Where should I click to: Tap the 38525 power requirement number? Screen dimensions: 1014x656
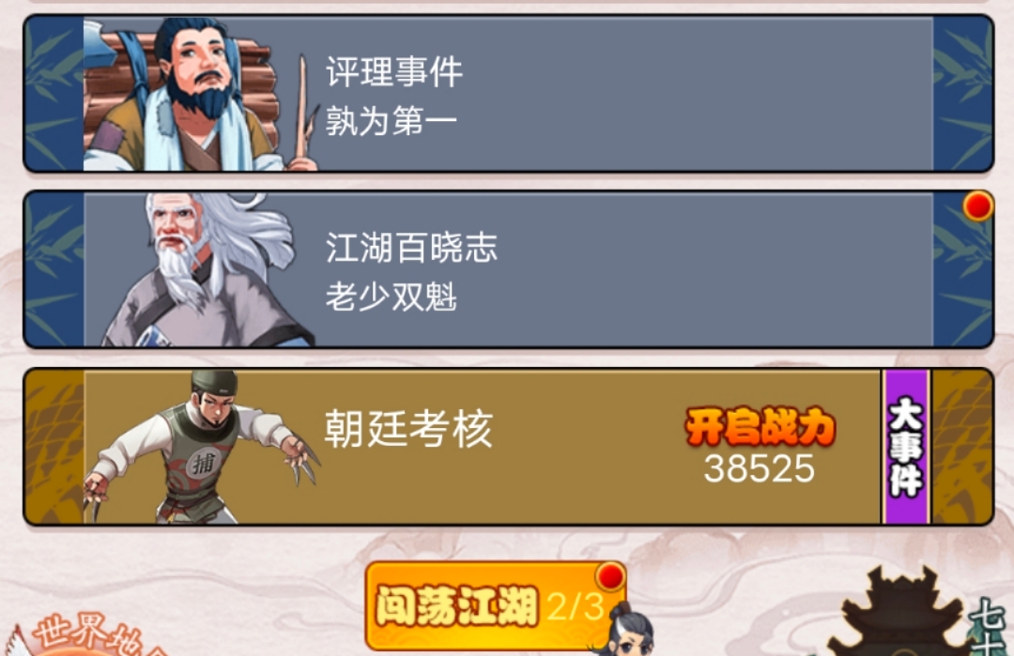[760, 468]
